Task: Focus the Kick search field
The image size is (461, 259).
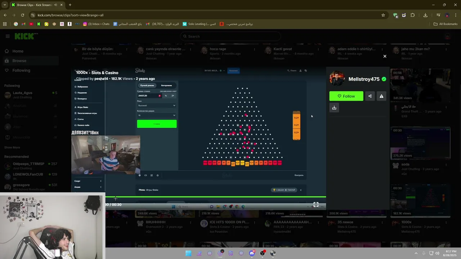Action: [x=230, y=36]
